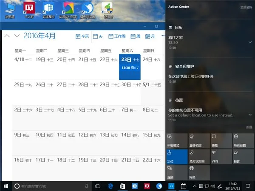The image size is (255, 191).
Task: Clear all notifications with 全部清除
Action: [246, 7]
